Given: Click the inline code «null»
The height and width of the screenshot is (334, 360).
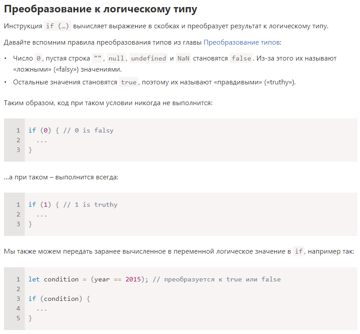Looking at the screenshot, I should point(116,58).
